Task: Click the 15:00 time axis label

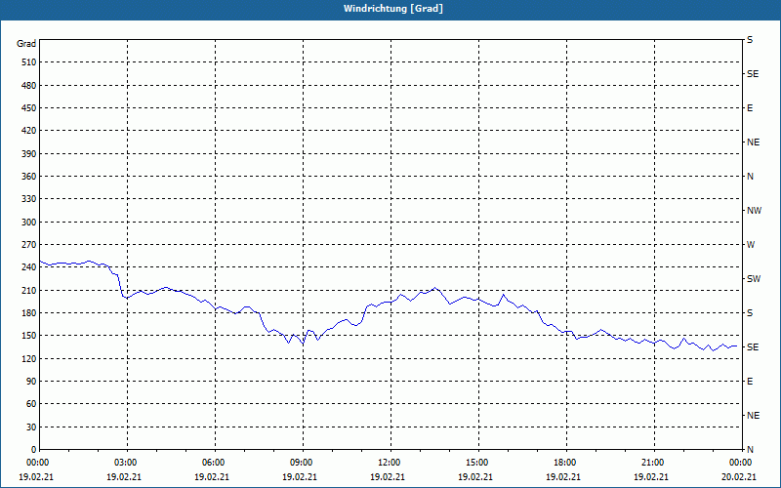Action: pos(475,463)
